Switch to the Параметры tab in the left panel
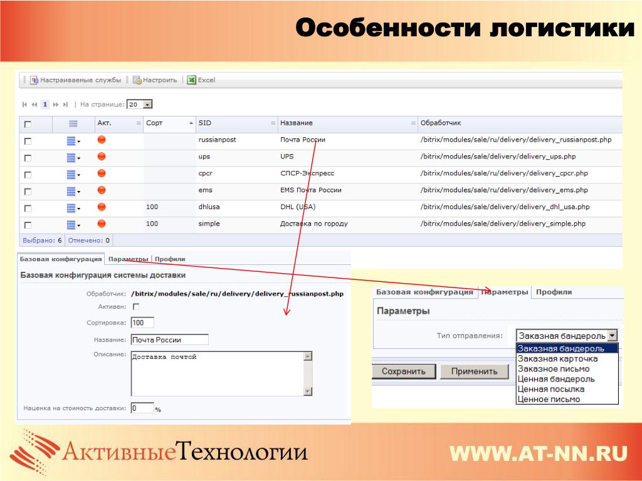642x481 pixels. [x=128, y=259]
